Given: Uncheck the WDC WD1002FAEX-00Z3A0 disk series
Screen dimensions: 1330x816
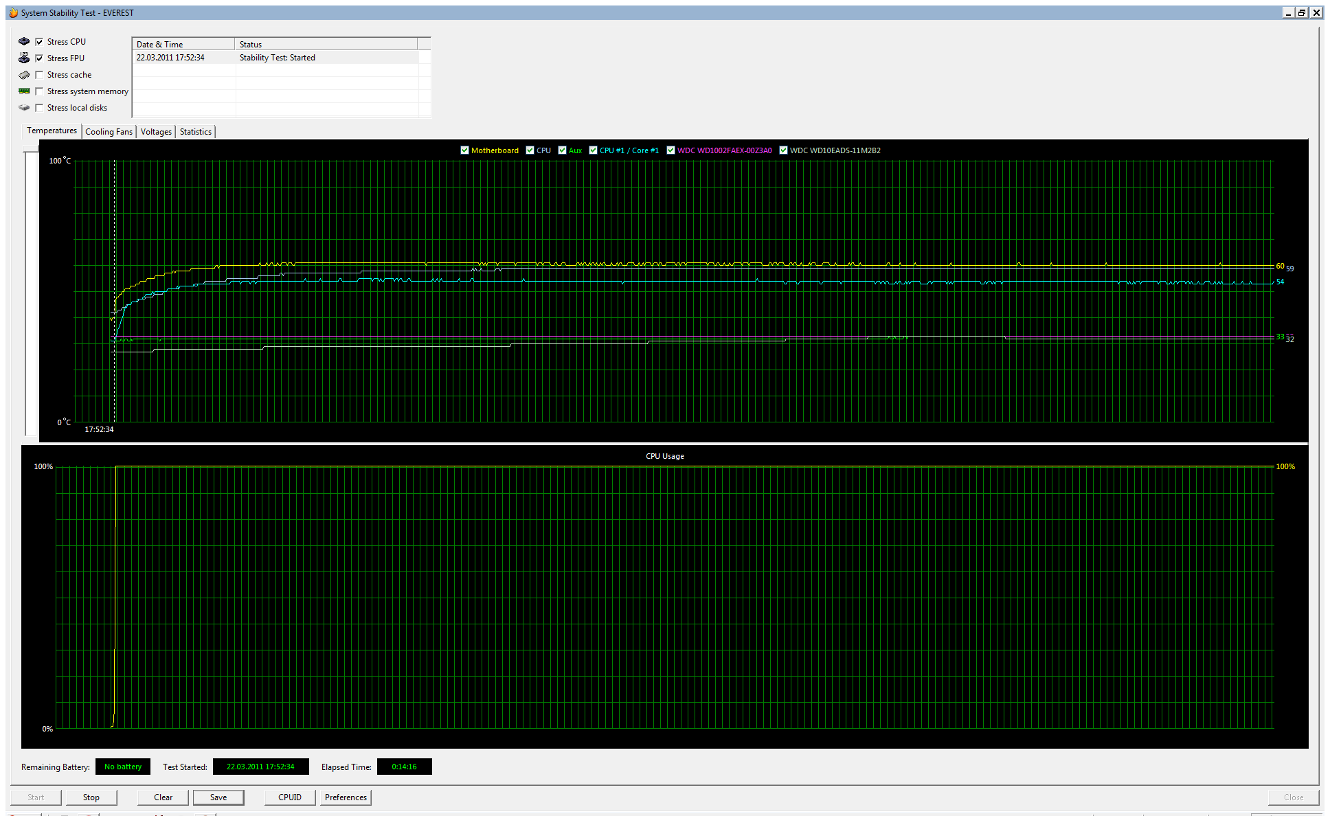Looking at the screenshot, I should coord(670,150).
